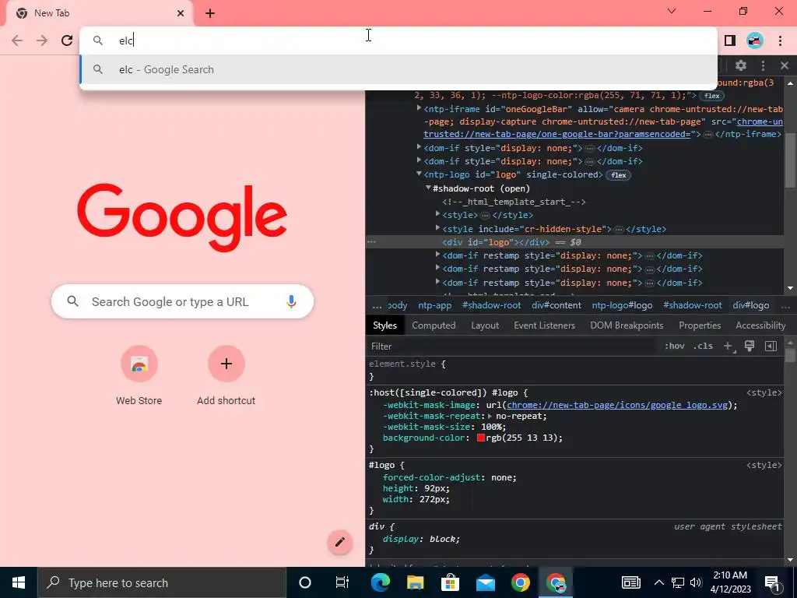Expand the first dom-if restamp node
The height and width of the screenshot is (598, 797).
(437, 255)
